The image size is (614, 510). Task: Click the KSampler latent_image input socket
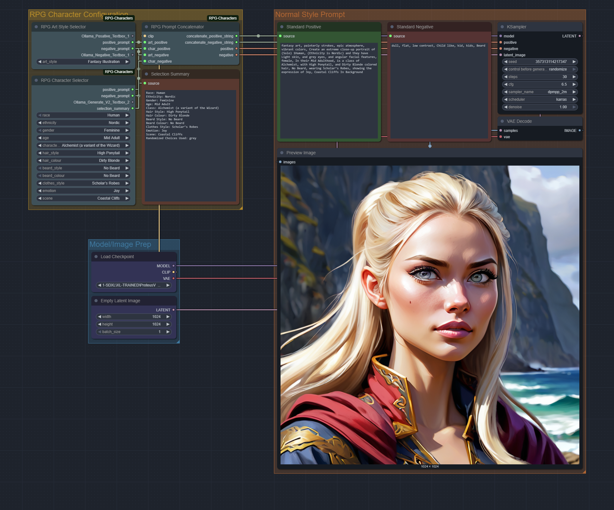pyautogui.click(x=501, y=55)
